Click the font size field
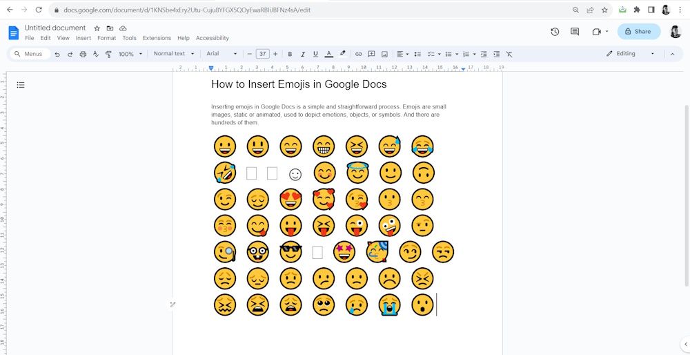 262,54
